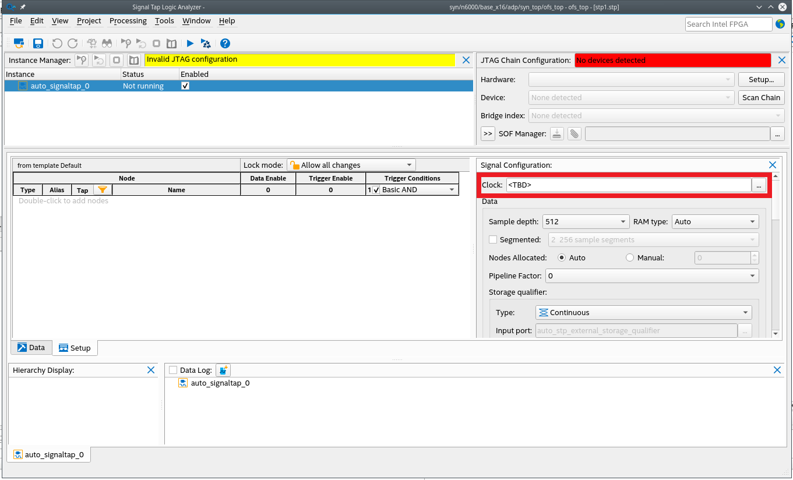
Task: Open the Processing menu
Action: [x=128, y=20]
